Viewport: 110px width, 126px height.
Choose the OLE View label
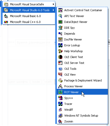tap(70, 75)
